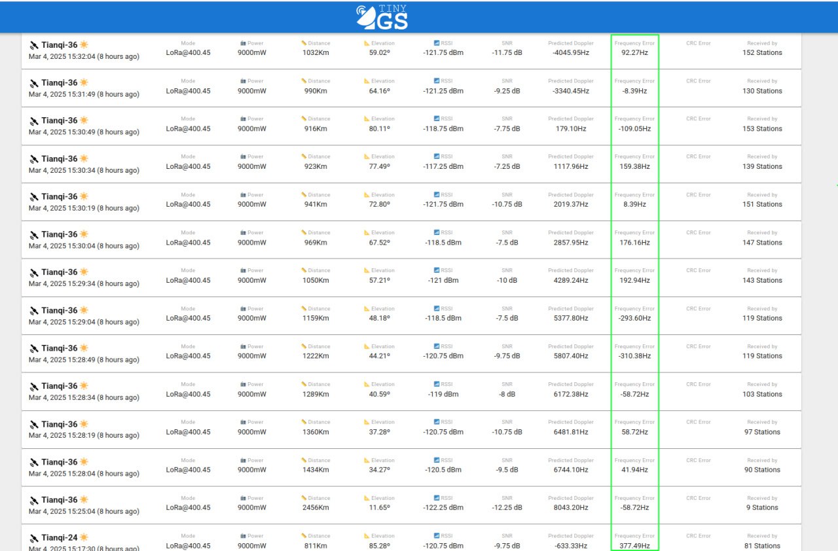Select the -310.38Hz frequency error value

point(634,357)
